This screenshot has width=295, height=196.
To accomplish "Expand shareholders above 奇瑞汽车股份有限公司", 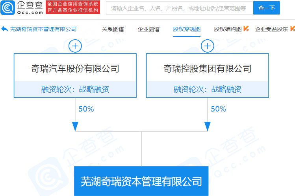I will 75,46.
